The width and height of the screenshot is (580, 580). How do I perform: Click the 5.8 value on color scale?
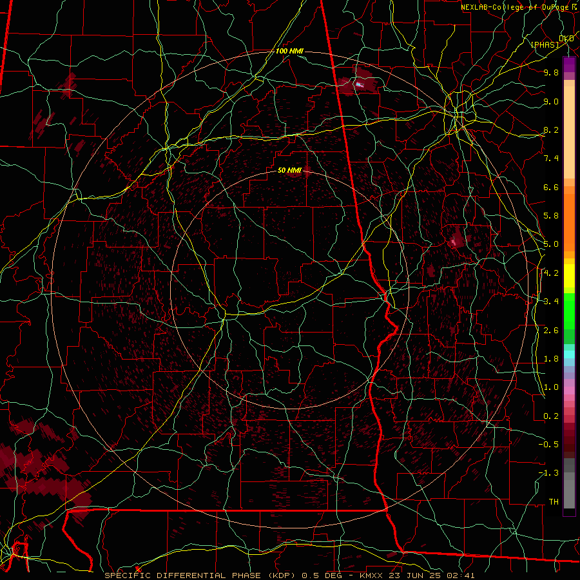pyautogui.click(x=551, y=216)
